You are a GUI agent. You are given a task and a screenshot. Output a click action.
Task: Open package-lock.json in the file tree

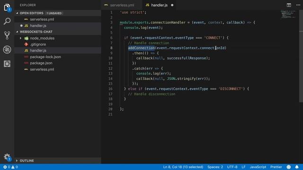click(45, 57)
